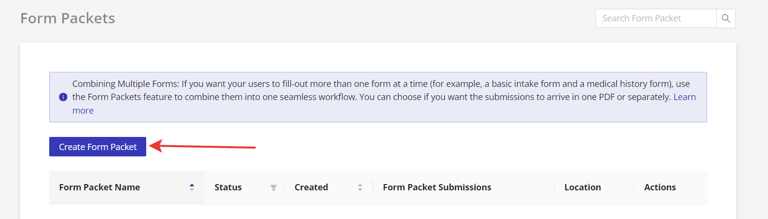The width and height of the screenshot is (768, 219).
Task: Click ascending arrow beside Form Packet Name
Action: click(x=192, y=185)
